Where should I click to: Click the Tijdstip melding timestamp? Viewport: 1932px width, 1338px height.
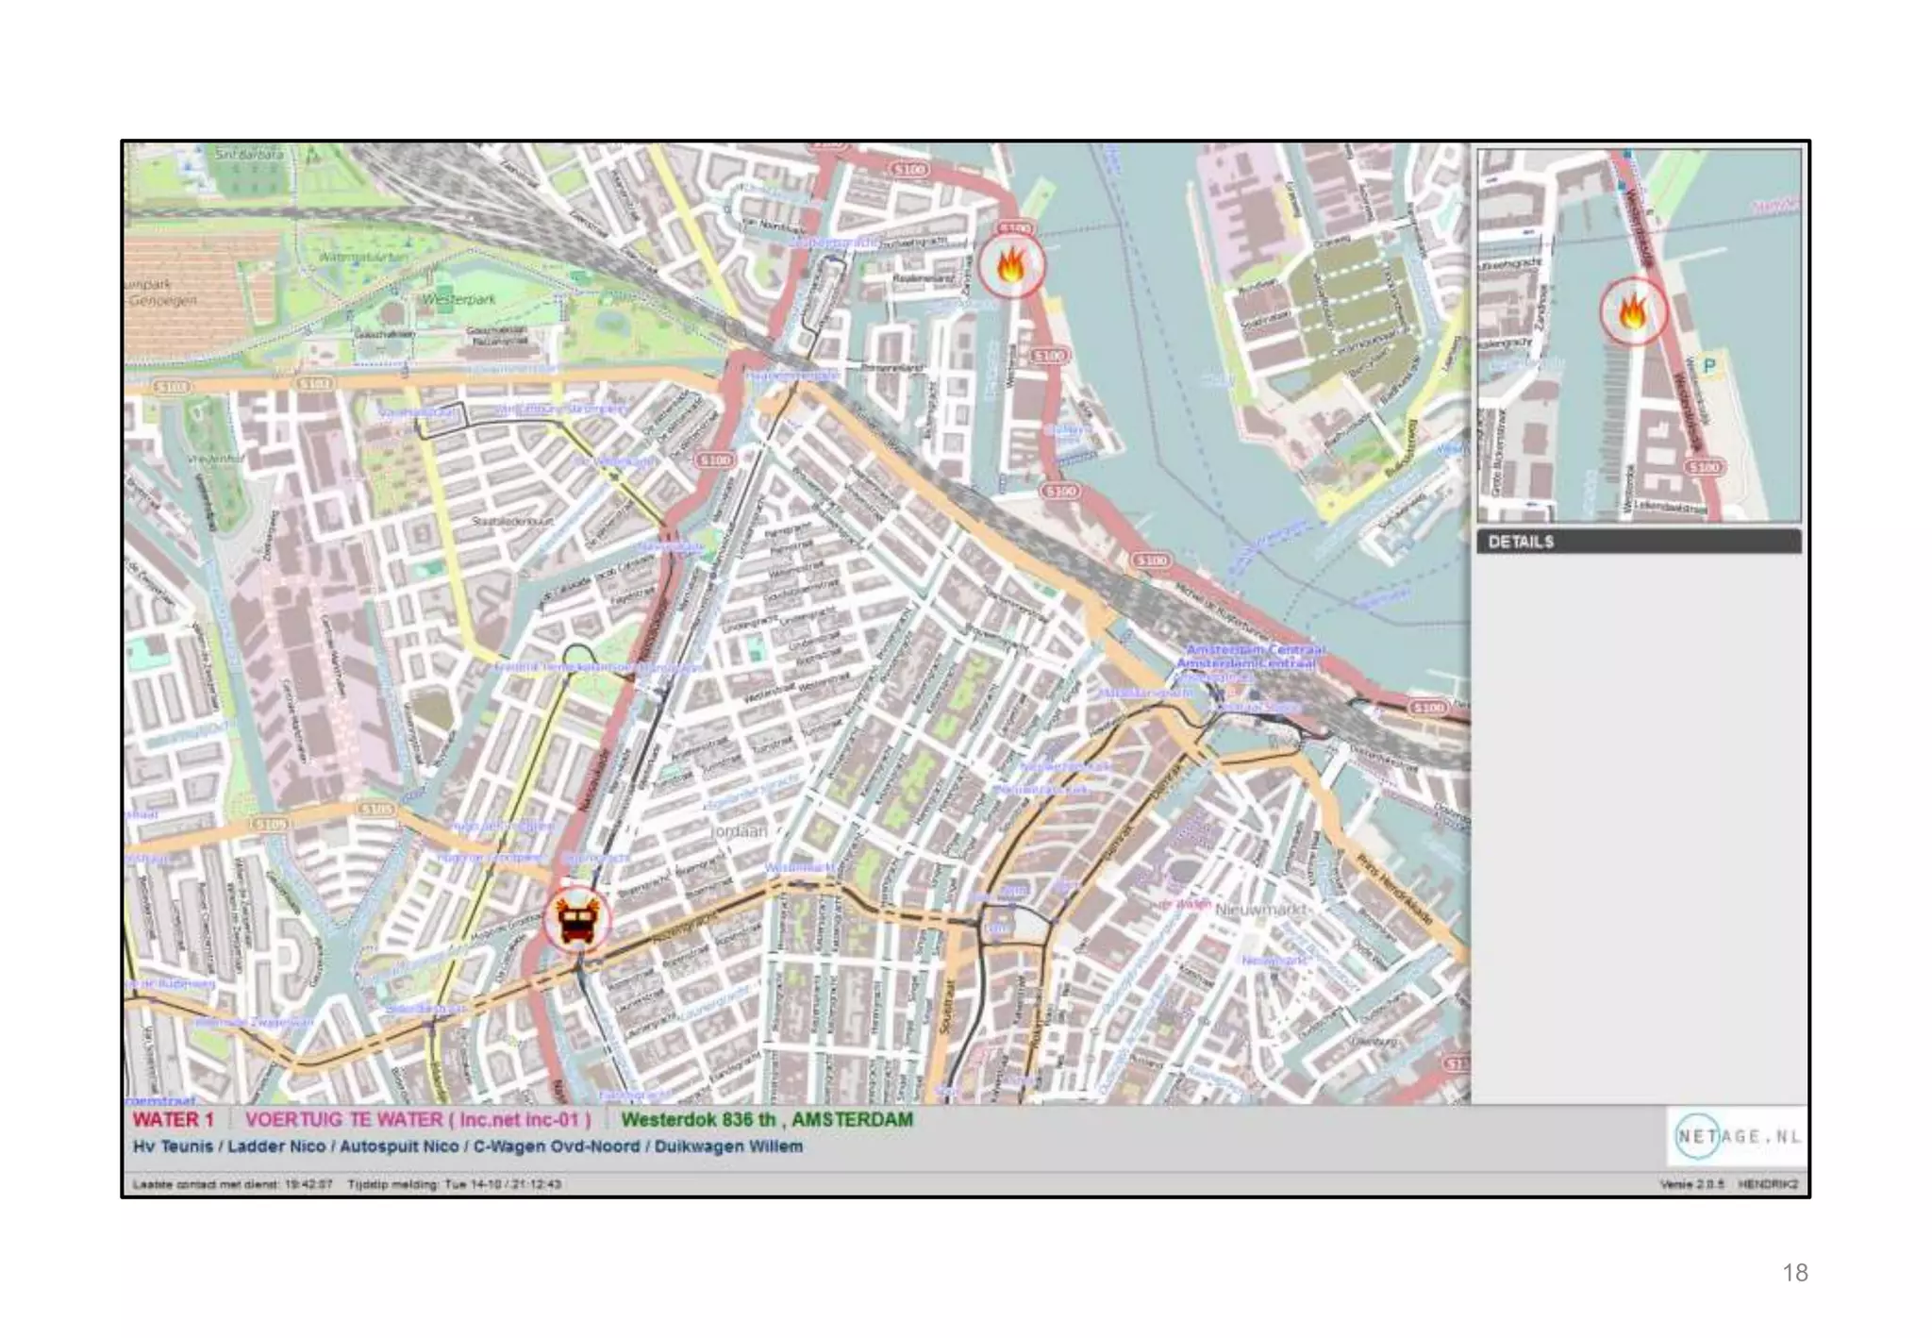454,1184
